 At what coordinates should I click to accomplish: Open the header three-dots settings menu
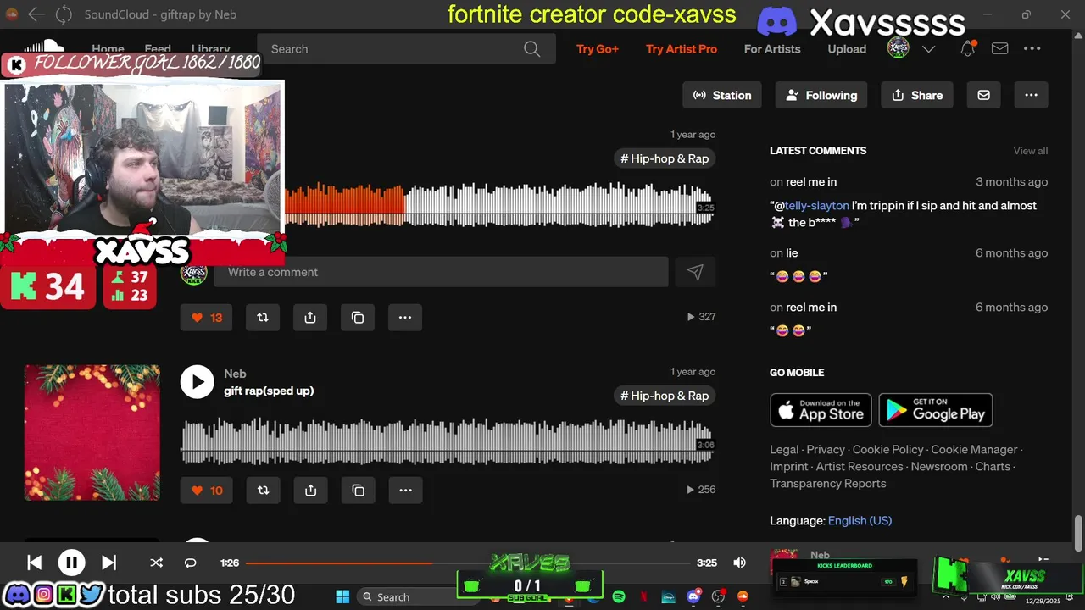pos(1032,48)
